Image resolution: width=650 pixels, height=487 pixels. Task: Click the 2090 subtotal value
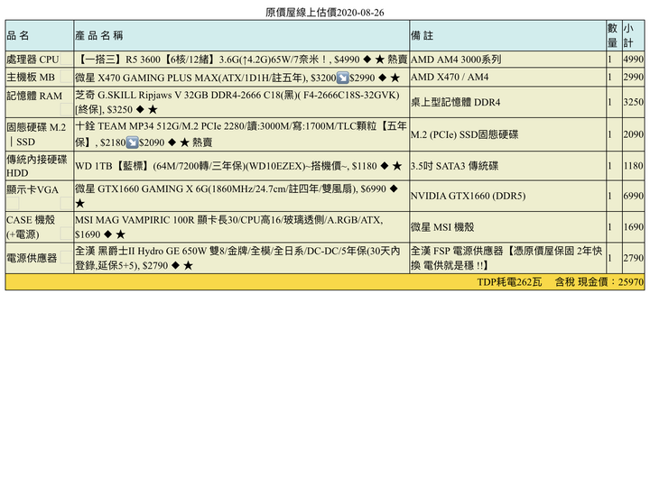[634, 134]
